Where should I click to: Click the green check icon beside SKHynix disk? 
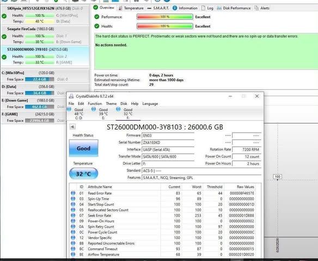point(4,16)
